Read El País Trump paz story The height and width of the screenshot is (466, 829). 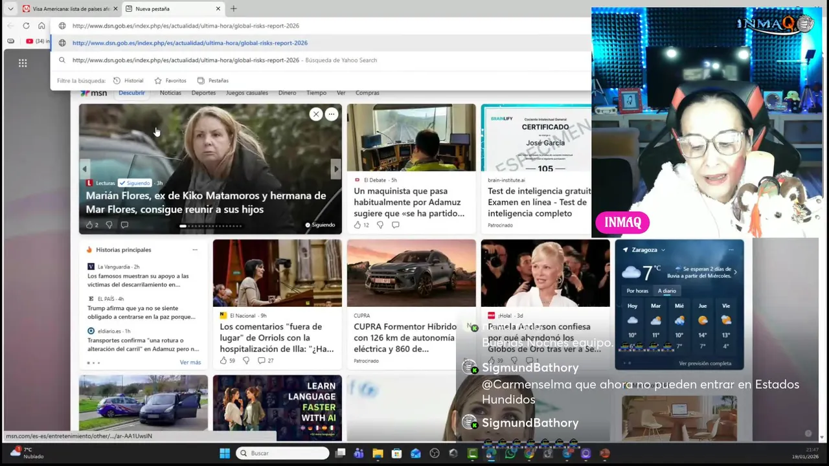click(x=141, y=313)
